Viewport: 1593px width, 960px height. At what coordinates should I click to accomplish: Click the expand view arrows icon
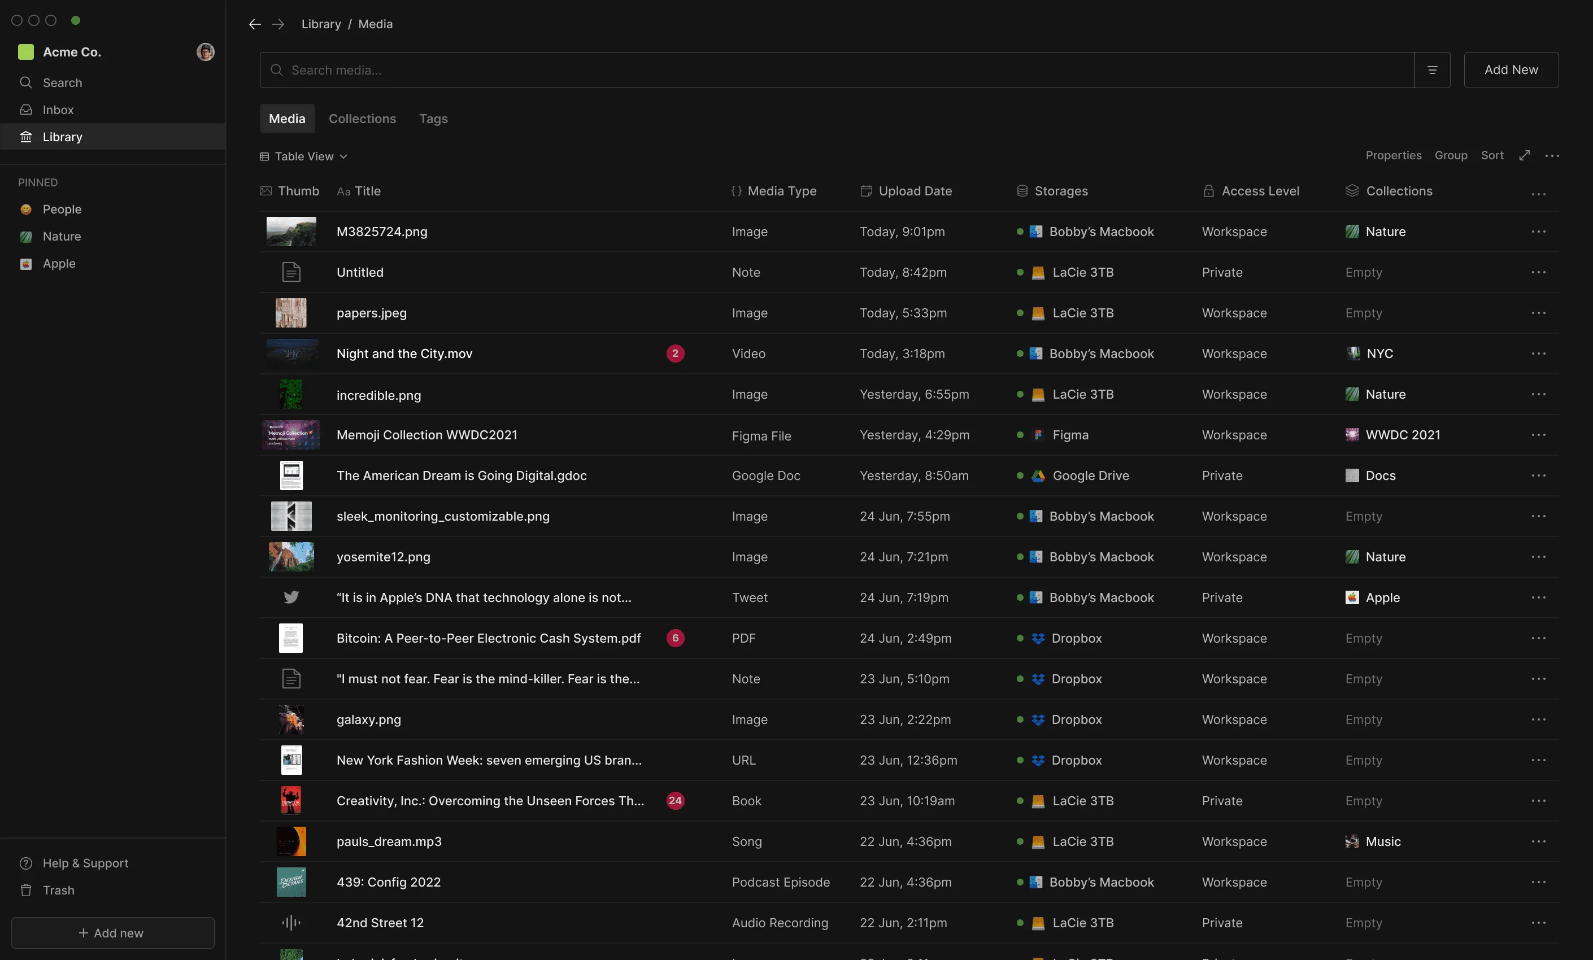coord(1525,156)
